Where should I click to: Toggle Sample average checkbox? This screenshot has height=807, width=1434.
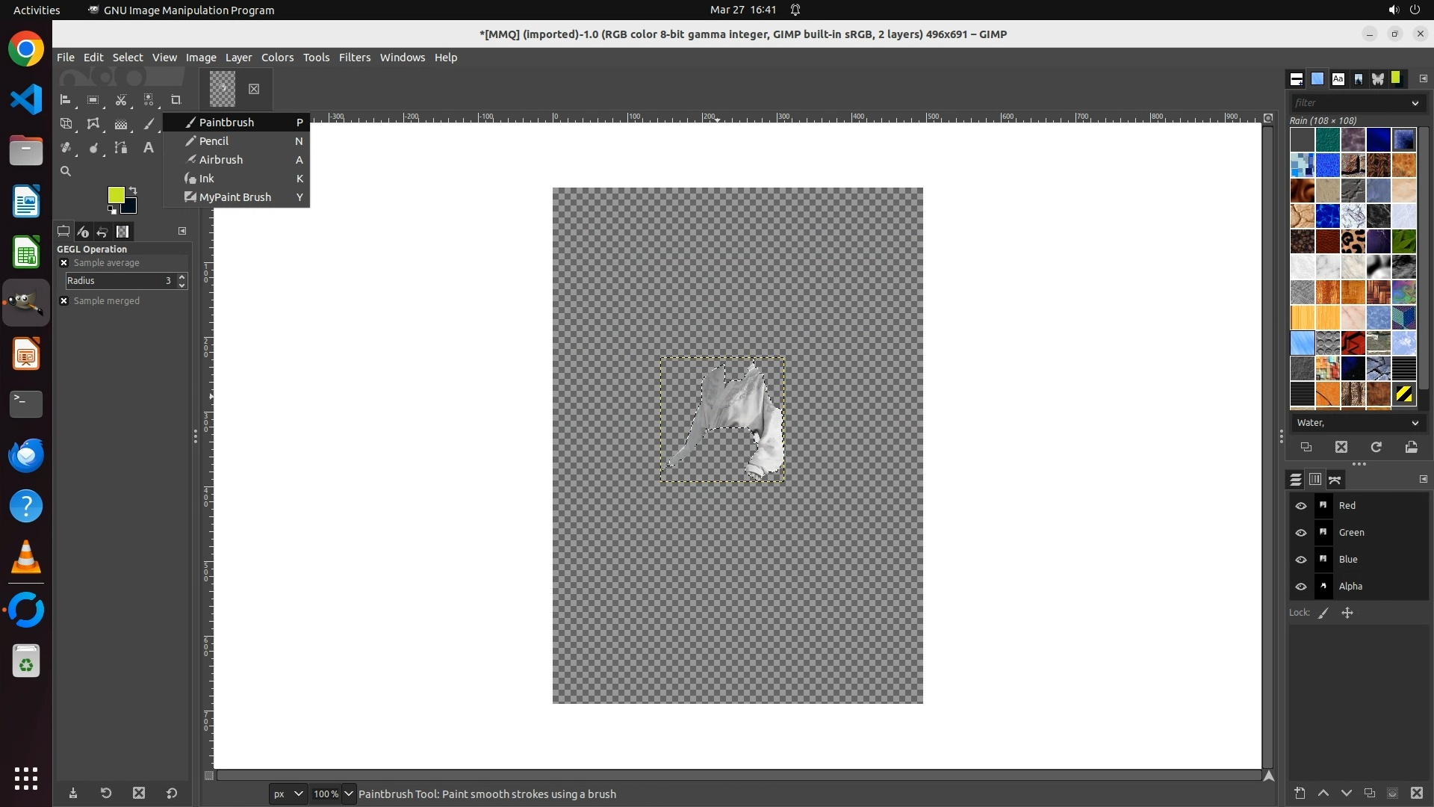pos(64,263)
